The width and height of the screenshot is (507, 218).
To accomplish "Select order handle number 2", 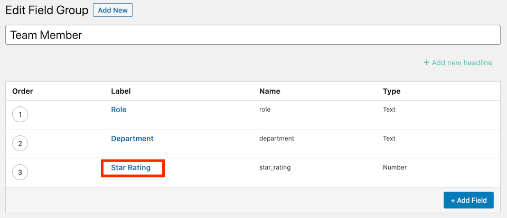I will tap(20, 144).
